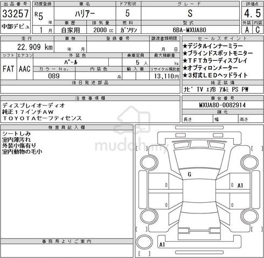Click shift type FAT

point(8,69)
